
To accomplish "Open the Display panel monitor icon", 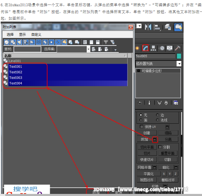I will 170,48.
